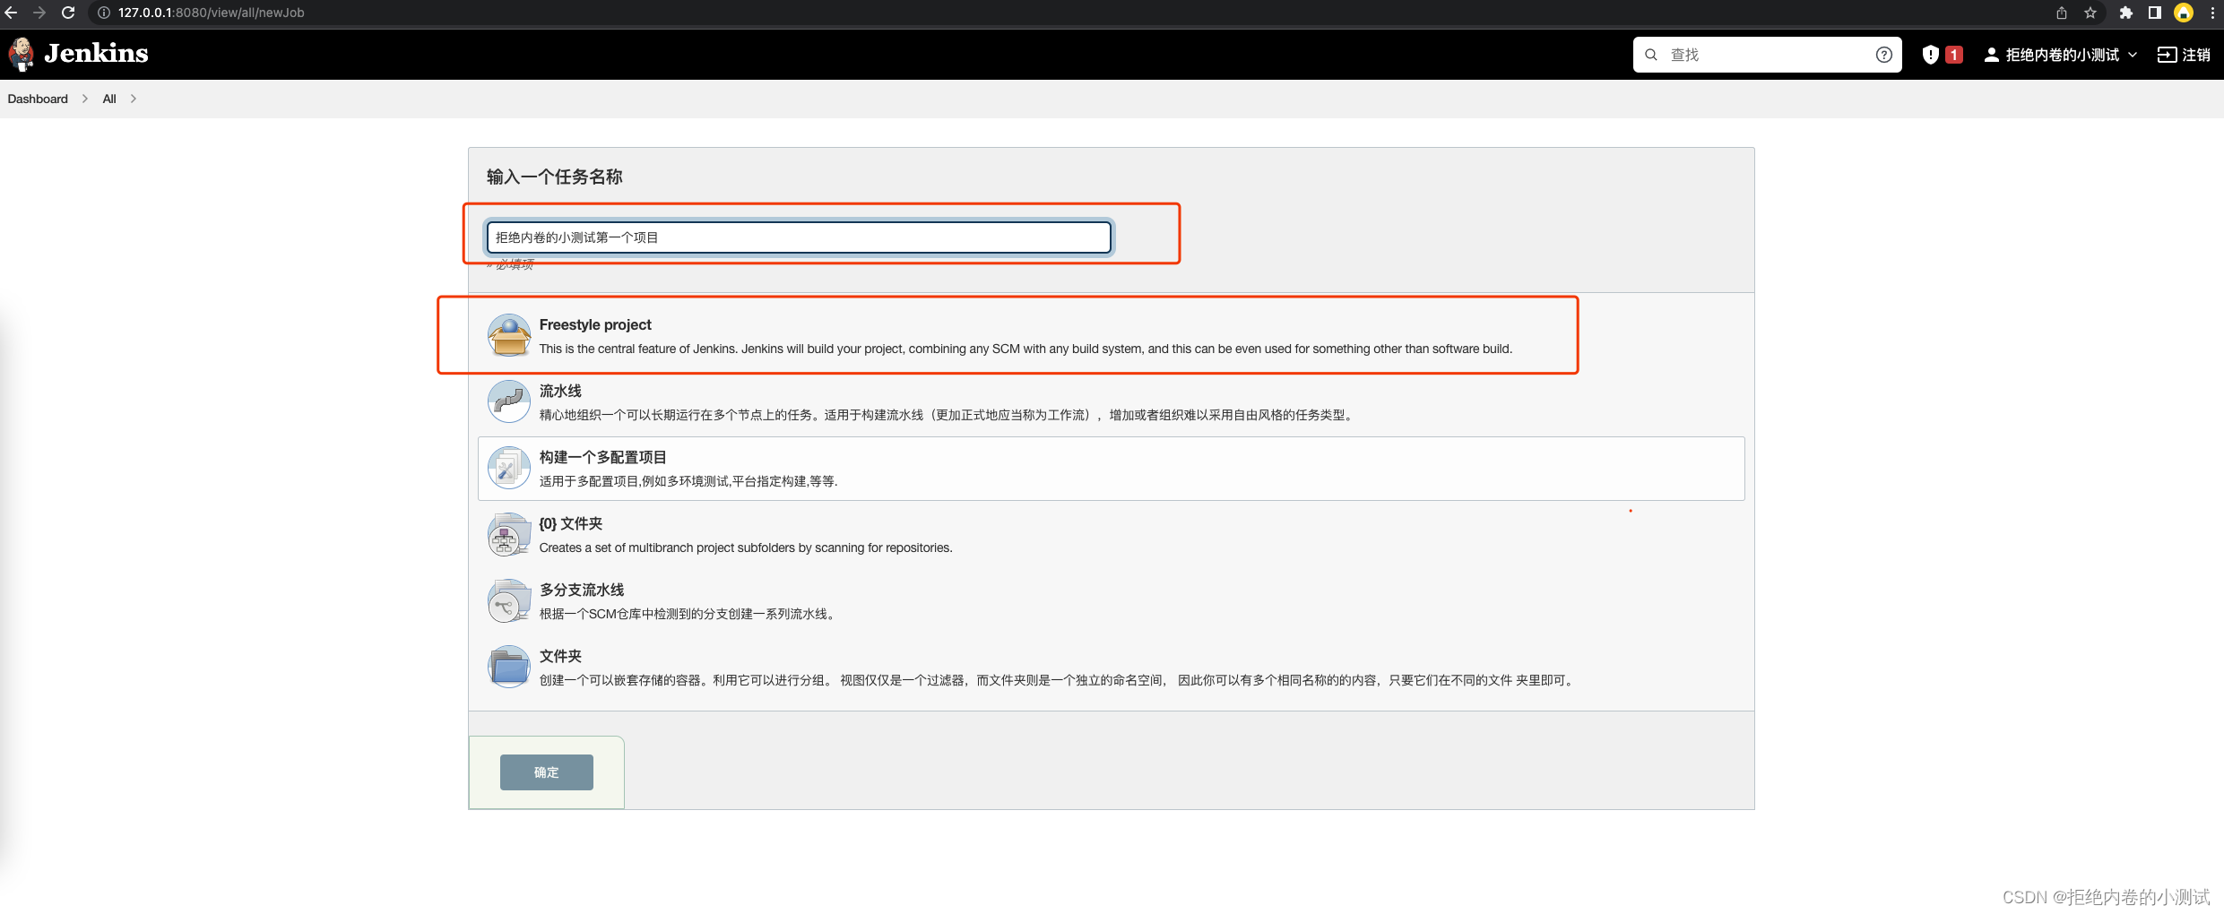Click multibranch subfolders description text
Screen dimensions: 2224x914
click(x=746, y=548)
